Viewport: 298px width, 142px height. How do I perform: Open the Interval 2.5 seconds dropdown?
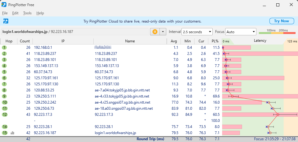coord(197,32)
